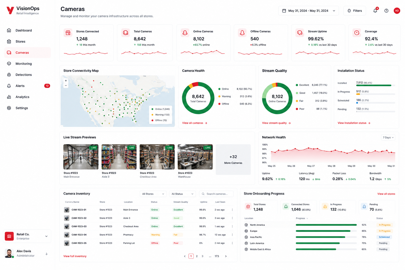The height and width of the screenshot is (270, 405).
Task: Open the Monitoring section
Action: click(27, 64)
